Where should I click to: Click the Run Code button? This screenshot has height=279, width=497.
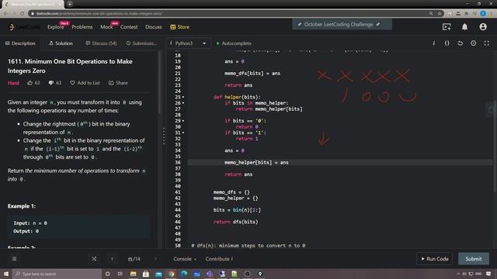tap(435, 259)
